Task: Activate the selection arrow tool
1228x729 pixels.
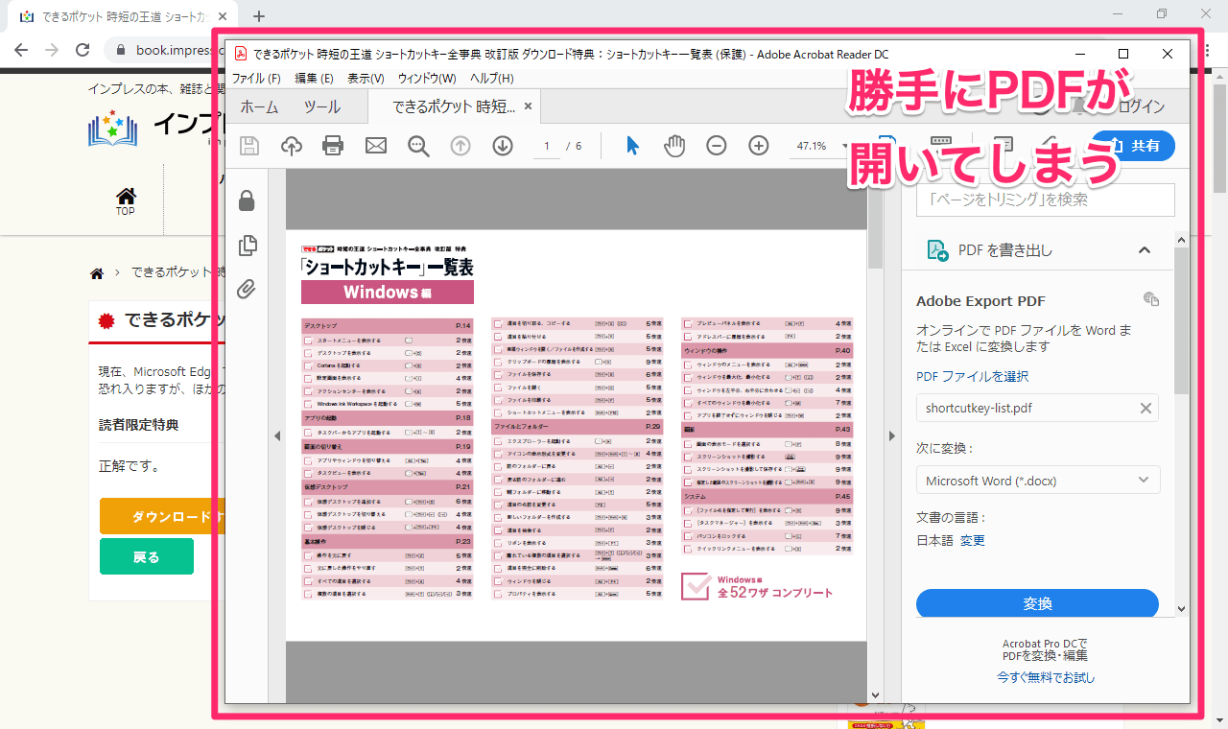Action: [x=632, y=146]
